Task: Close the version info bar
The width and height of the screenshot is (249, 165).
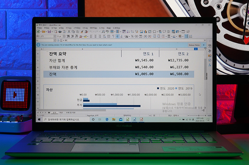Action: click(204, 45)
